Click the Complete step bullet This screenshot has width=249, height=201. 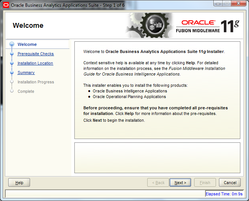coord(12,91)
